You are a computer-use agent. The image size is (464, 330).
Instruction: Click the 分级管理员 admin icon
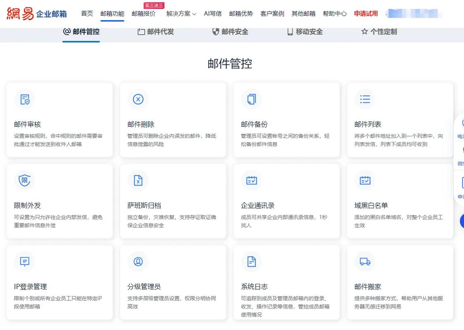click(x=138, y=262)
